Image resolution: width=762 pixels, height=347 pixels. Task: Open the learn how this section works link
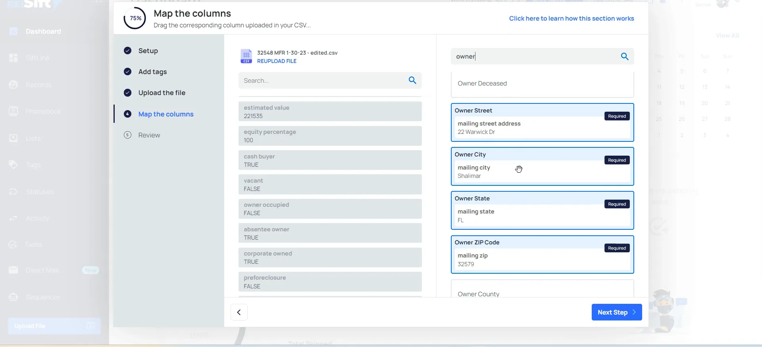pyautogui.click(x=571, y=19)
